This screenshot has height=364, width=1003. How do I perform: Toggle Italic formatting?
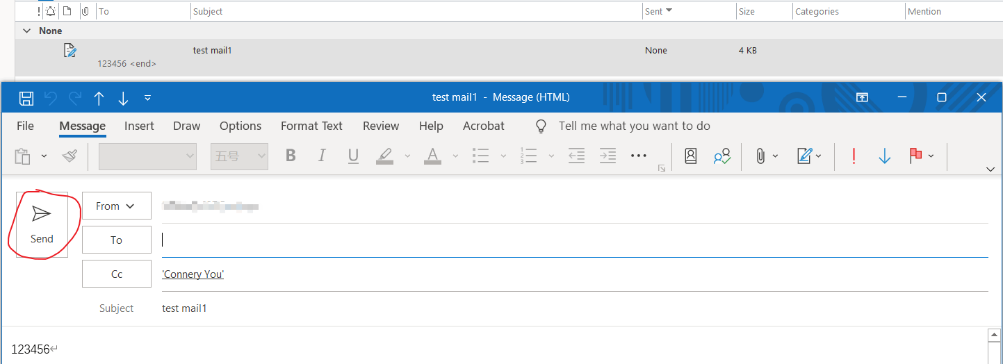(322, 156)
